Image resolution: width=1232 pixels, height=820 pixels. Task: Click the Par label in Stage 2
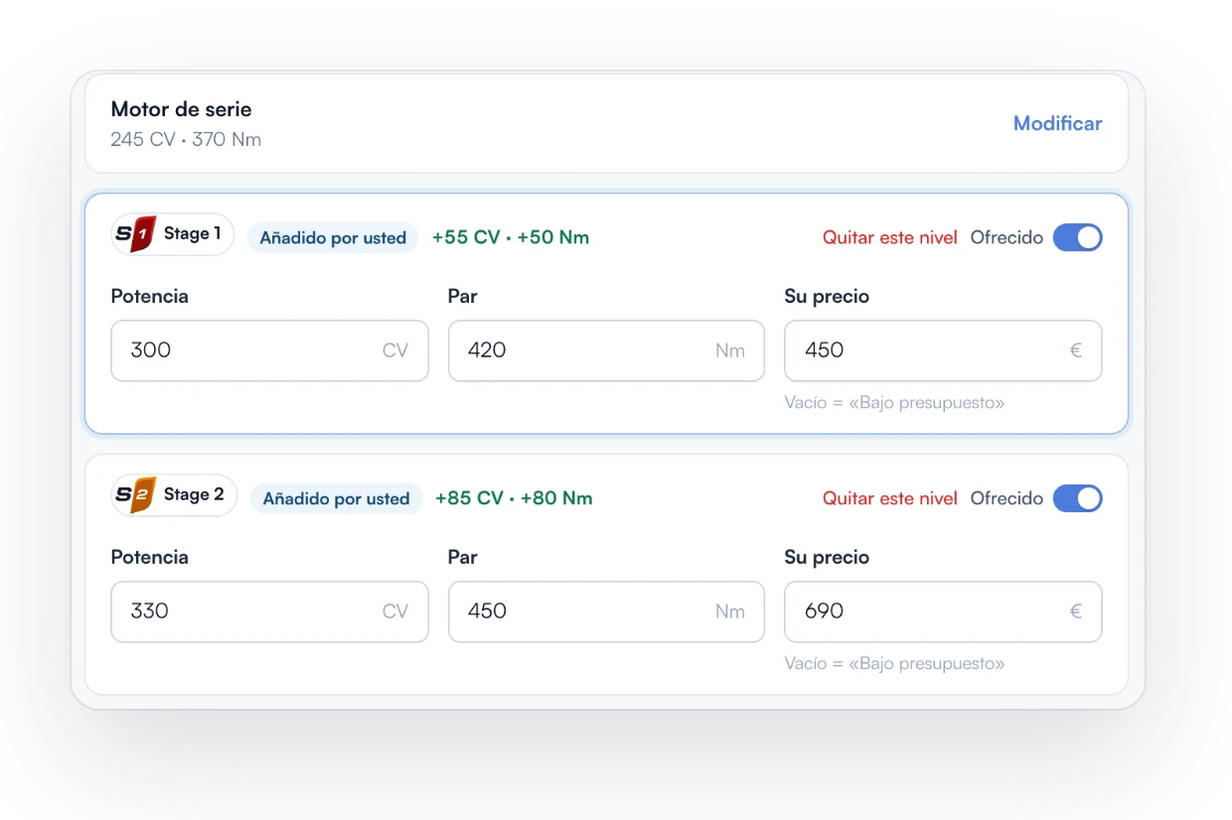coord(463,558)
